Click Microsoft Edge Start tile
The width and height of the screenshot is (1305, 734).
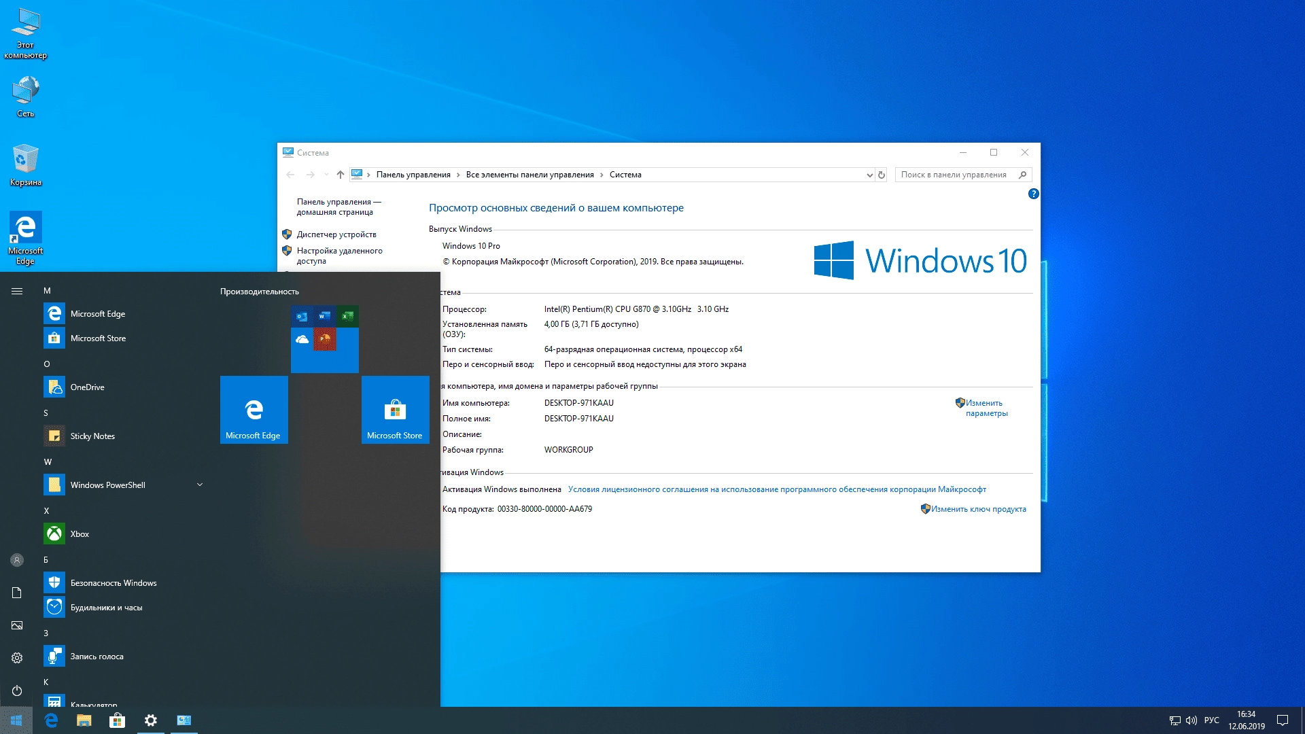[254, 410]
